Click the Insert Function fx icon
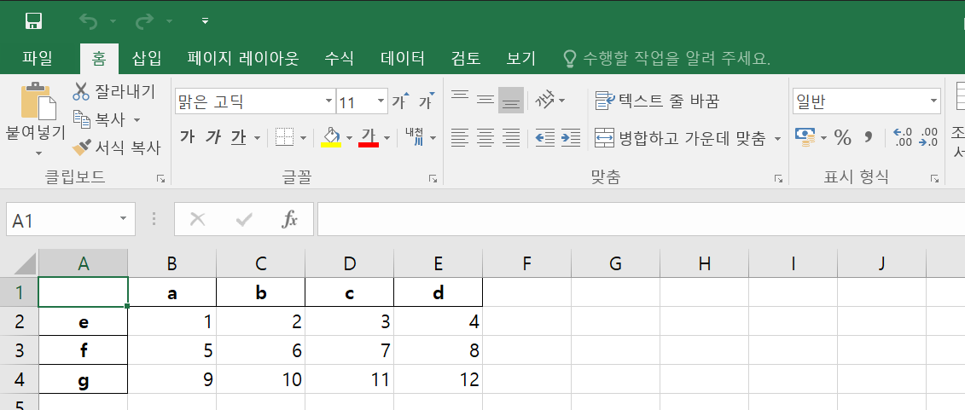Viewport: 965px width, 410px height. click(x=290, y=220)
